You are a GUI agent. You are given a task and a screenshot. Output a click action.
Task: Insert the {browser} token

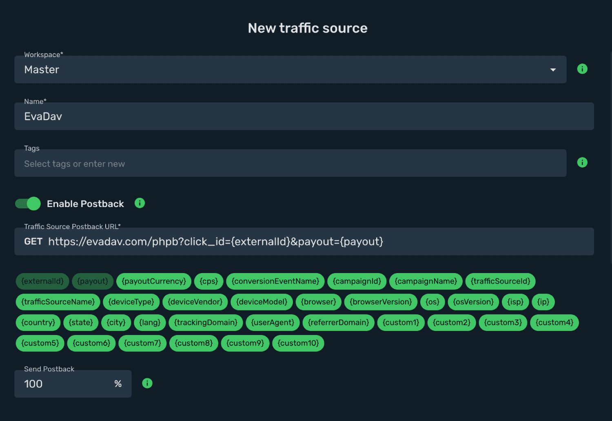[319, 302]
